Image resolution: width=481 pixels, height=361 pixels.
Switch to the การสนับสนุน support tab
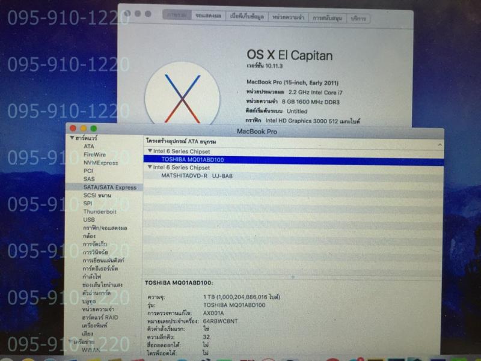click(327, 17)
